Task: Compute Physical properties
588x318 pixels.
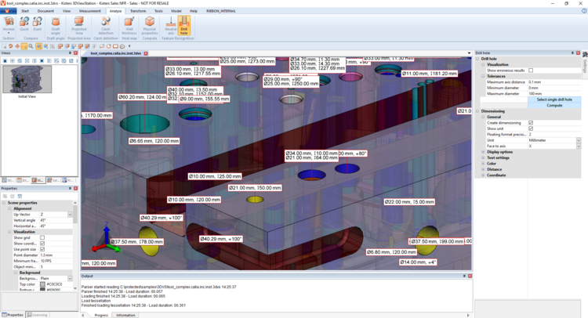Action: point(150,26)
